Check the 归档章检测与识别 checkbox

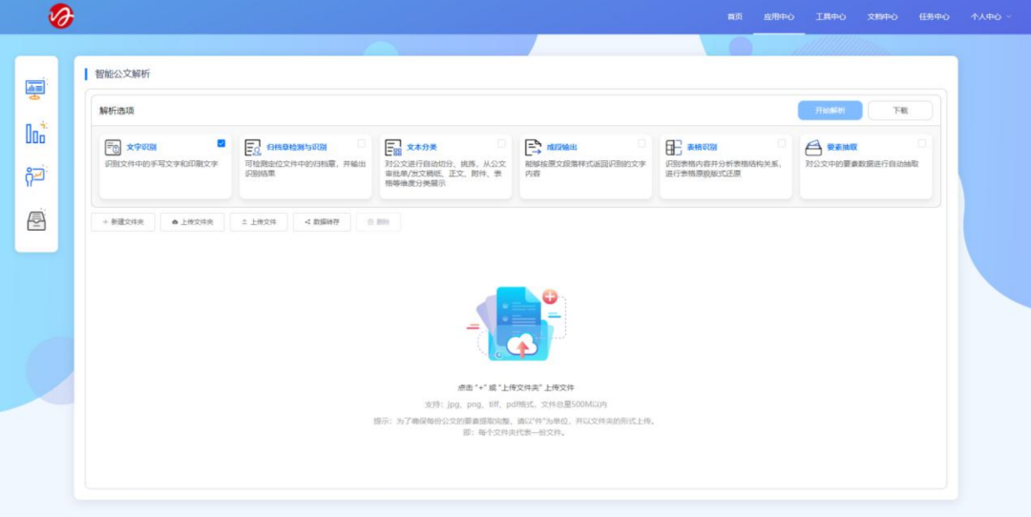[x=362, y=143]
